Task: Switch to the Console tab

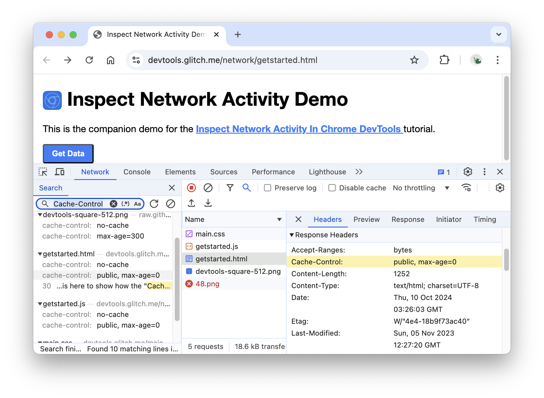Action: [x=137, y=172]
